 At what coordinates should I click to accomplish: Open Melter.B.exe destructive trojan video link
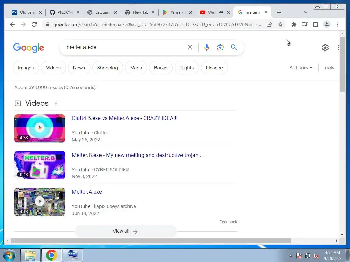point(138,155)
